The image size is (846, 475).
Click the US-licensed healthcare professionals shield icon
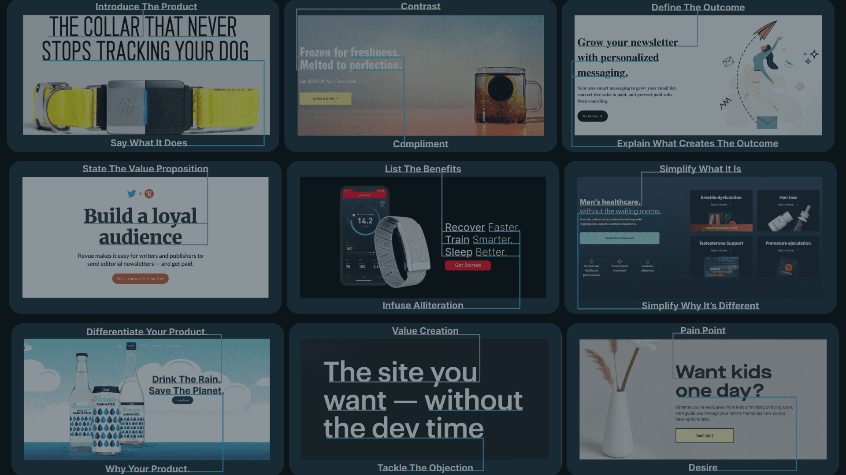[x=591, y=261]
